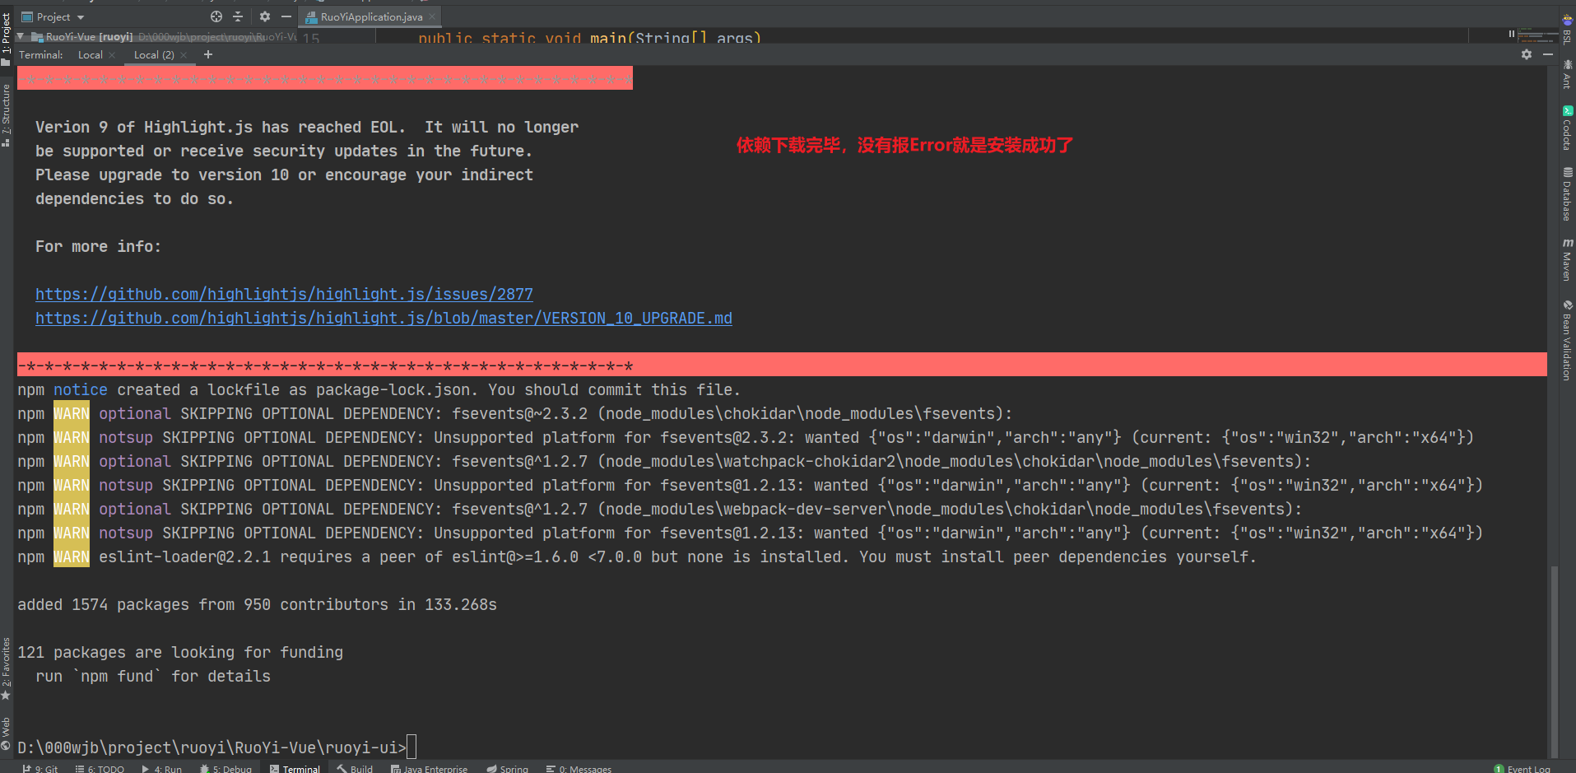Open the 5: Debug tool window
The height and width of the screenshot is (773, 1576).
225,768
